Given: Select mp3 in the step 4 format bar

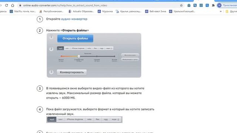Looking at the screenshot, I should (52, 119).
